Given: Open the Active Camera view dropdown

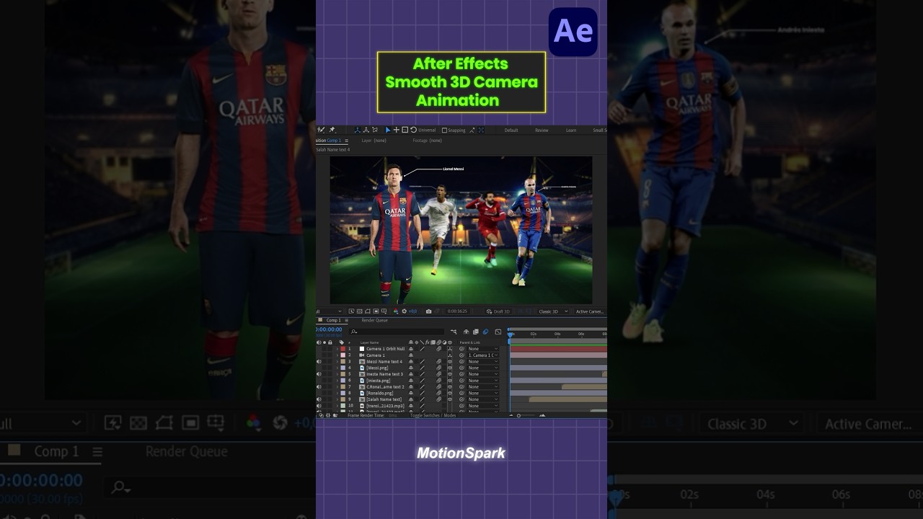Looking at the screenshot, I should tap(590, 311).
